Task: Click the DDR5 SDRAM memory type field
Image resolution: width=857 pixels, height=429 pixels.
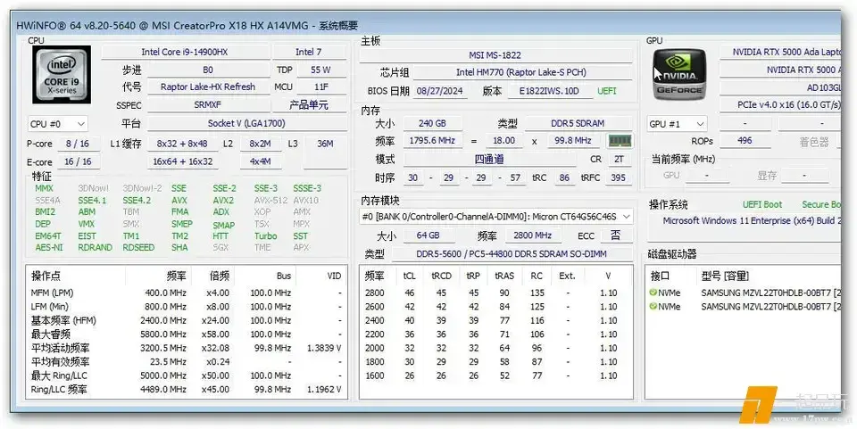Action: (x=578, y=123)
